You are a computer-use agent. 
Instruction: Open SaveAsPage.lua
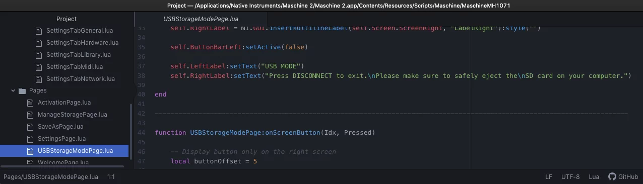[x=60, y=127]
